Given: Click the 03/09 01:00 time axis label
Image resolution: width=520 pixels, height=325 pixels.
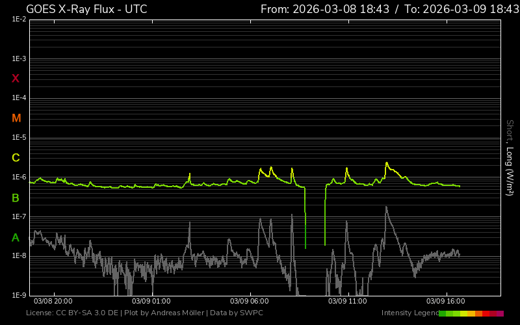Looking at the screenshot, I should pyautogui.click(x=151, y=301).
